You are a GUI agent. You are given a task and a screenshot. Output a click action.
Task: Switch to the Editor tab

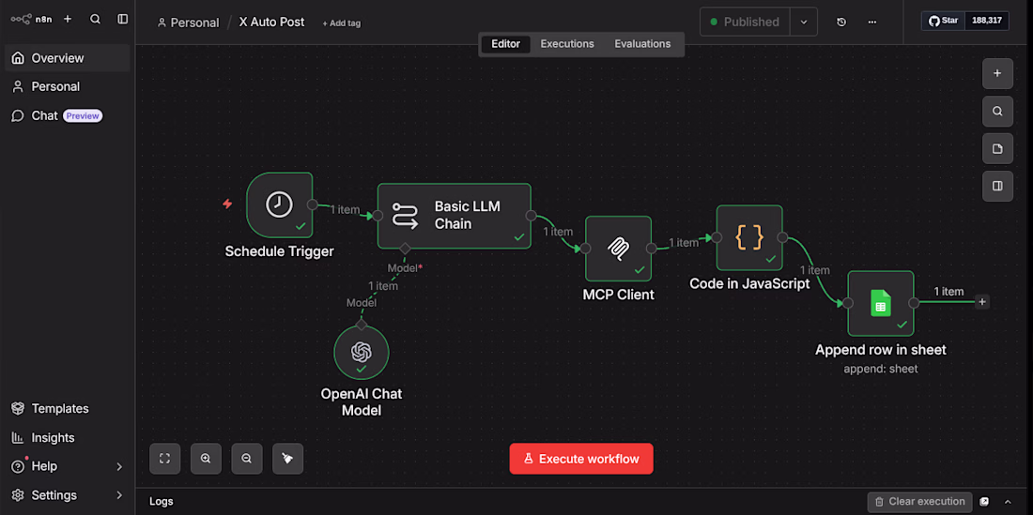point(506,44)
